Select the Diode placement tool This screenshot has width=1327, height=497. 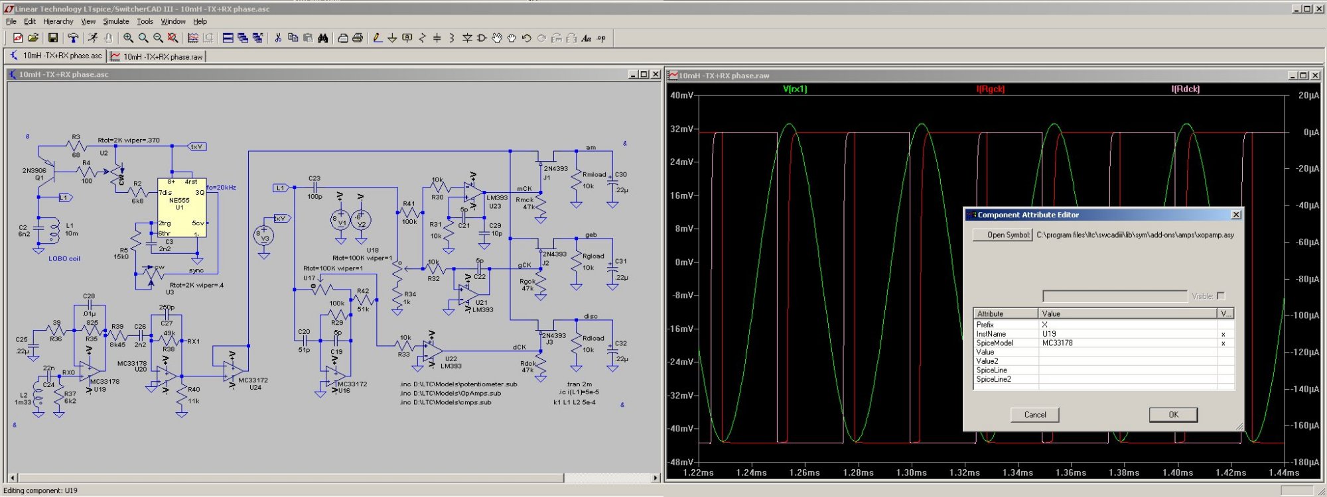click(x=467, y=38)
